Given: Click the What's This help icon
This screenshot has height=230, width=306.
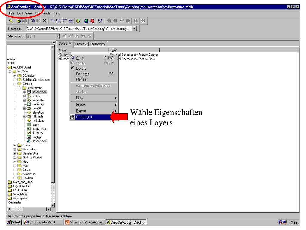Looking at the screenshot, I should click(x=100, y=21).
